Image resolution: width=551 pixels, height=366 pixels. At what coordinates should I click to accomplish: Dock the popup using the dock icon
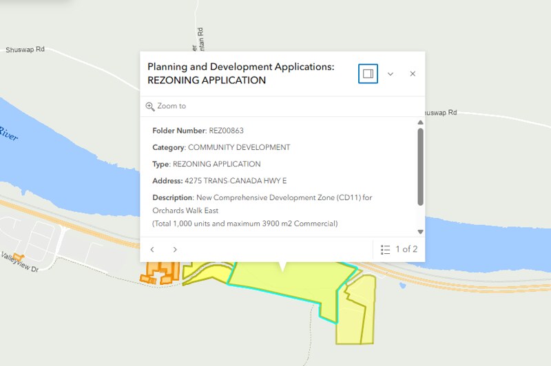pos(368,74)
